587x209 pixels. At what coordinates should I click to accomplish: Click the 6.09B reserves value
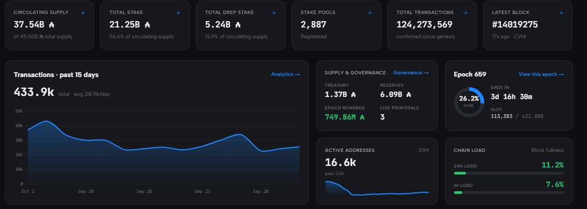click(395, 95)
